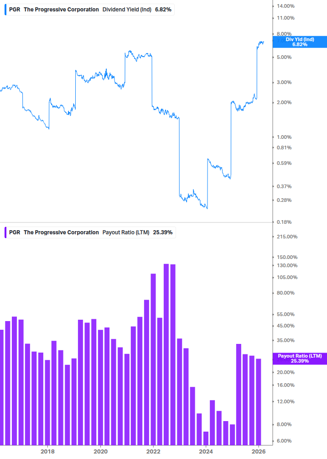
Task: Click the 105.00% axis label
Action: click(287, 278)
